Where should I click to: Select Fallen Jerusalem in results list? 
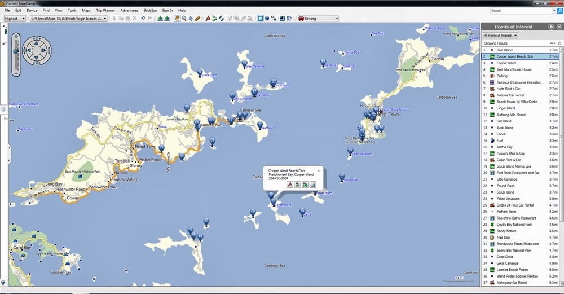click(x=520, y=199)
